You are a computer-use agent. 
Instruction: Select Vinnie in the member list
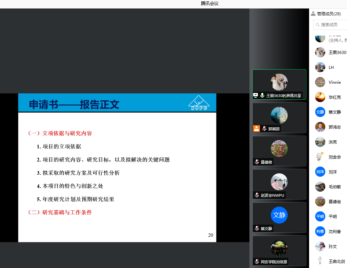point(334,82)
